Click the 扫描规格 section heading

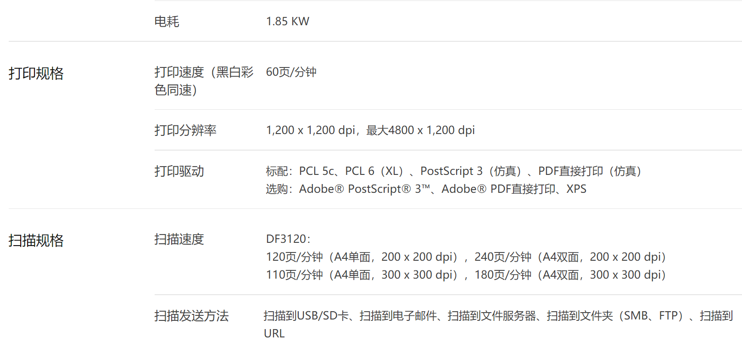(36, 241)
